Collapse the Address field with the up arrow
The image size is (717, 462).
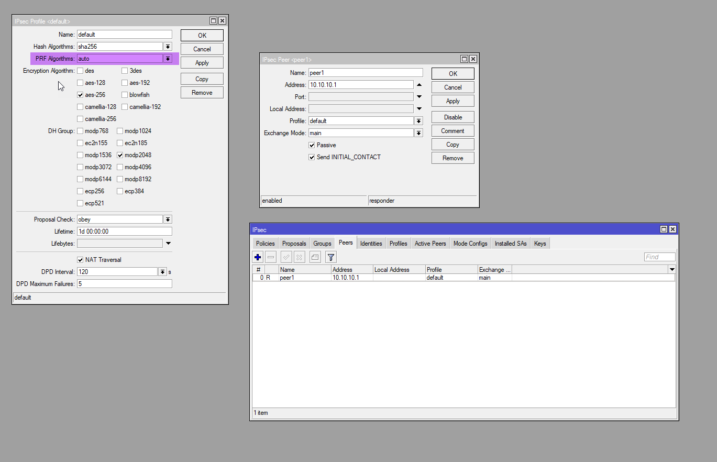click(x=419, y=85)
